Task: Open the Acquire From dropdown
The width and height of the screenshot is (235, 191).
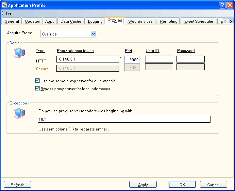Action: [x=94, y=34]
